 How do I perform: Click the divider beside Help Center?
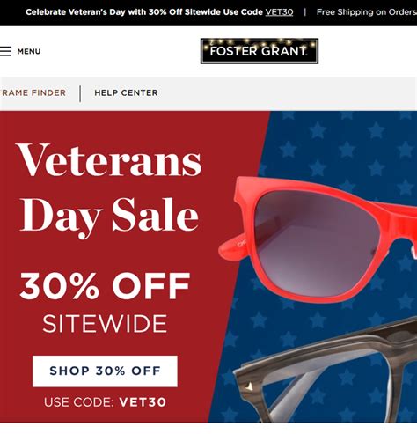[x=80, y=93]
